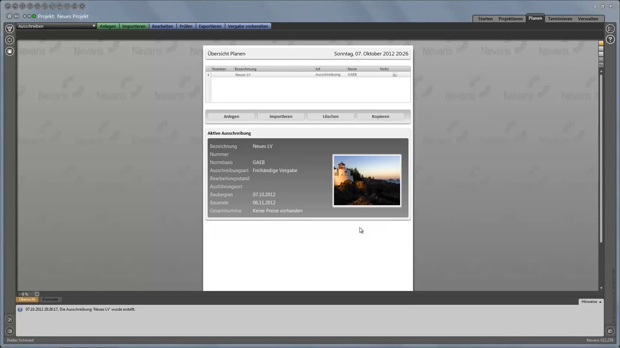Click the help question mark icon

(610, 40)
